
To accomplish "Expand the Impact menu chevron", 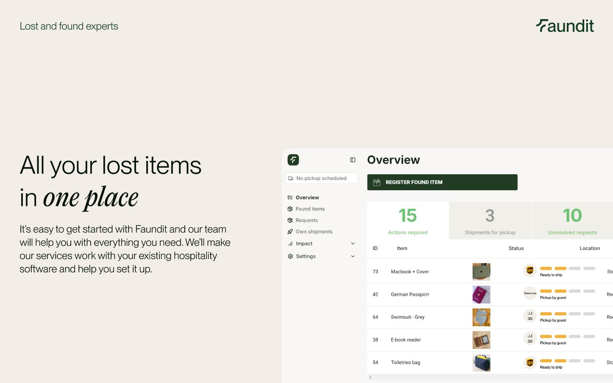I will 353,244.
